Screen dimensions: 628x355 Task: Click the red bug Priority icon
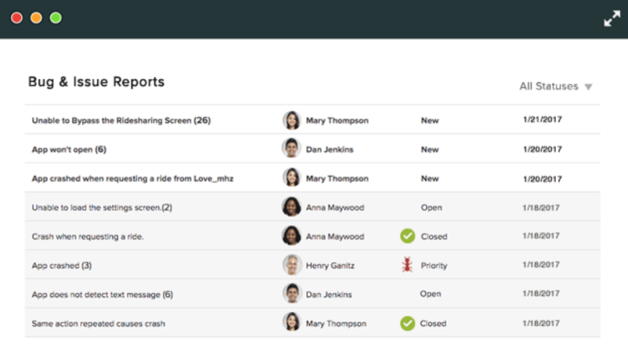tap(408, 265)
